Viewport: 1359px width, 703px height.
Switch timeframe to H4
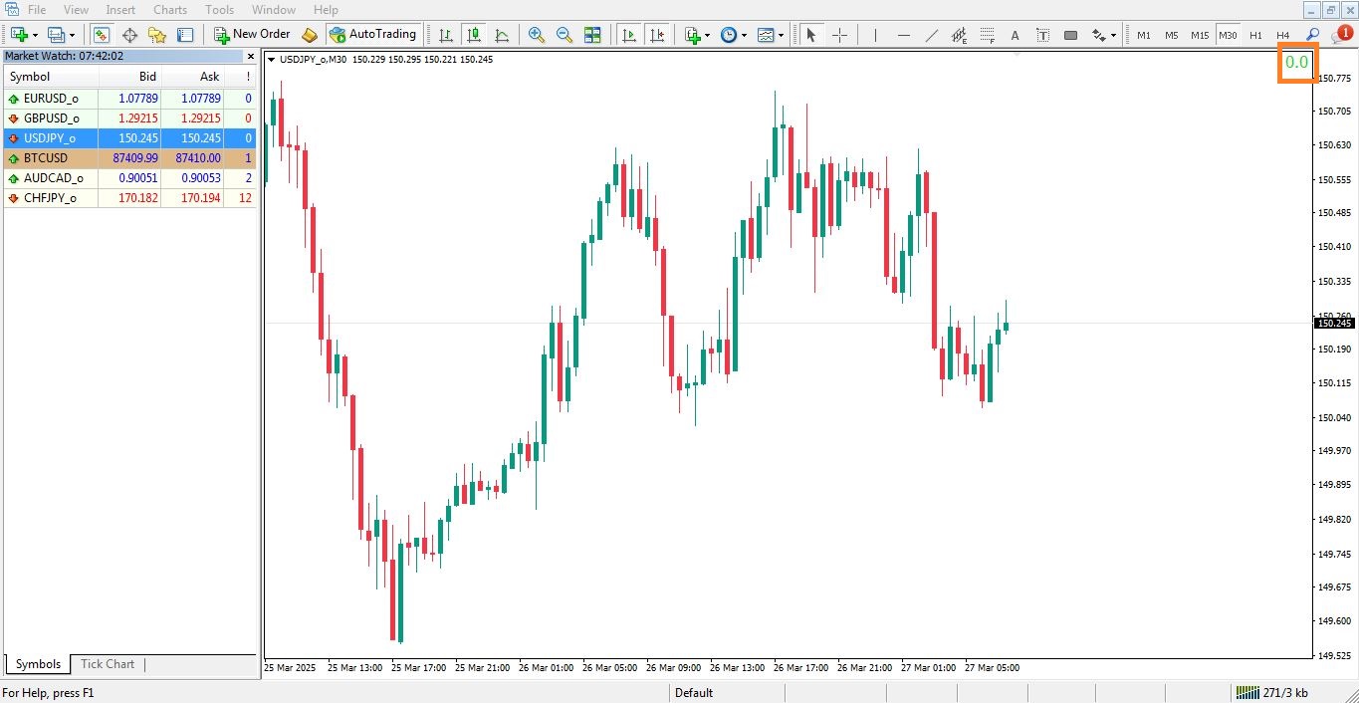point(1283,35)
